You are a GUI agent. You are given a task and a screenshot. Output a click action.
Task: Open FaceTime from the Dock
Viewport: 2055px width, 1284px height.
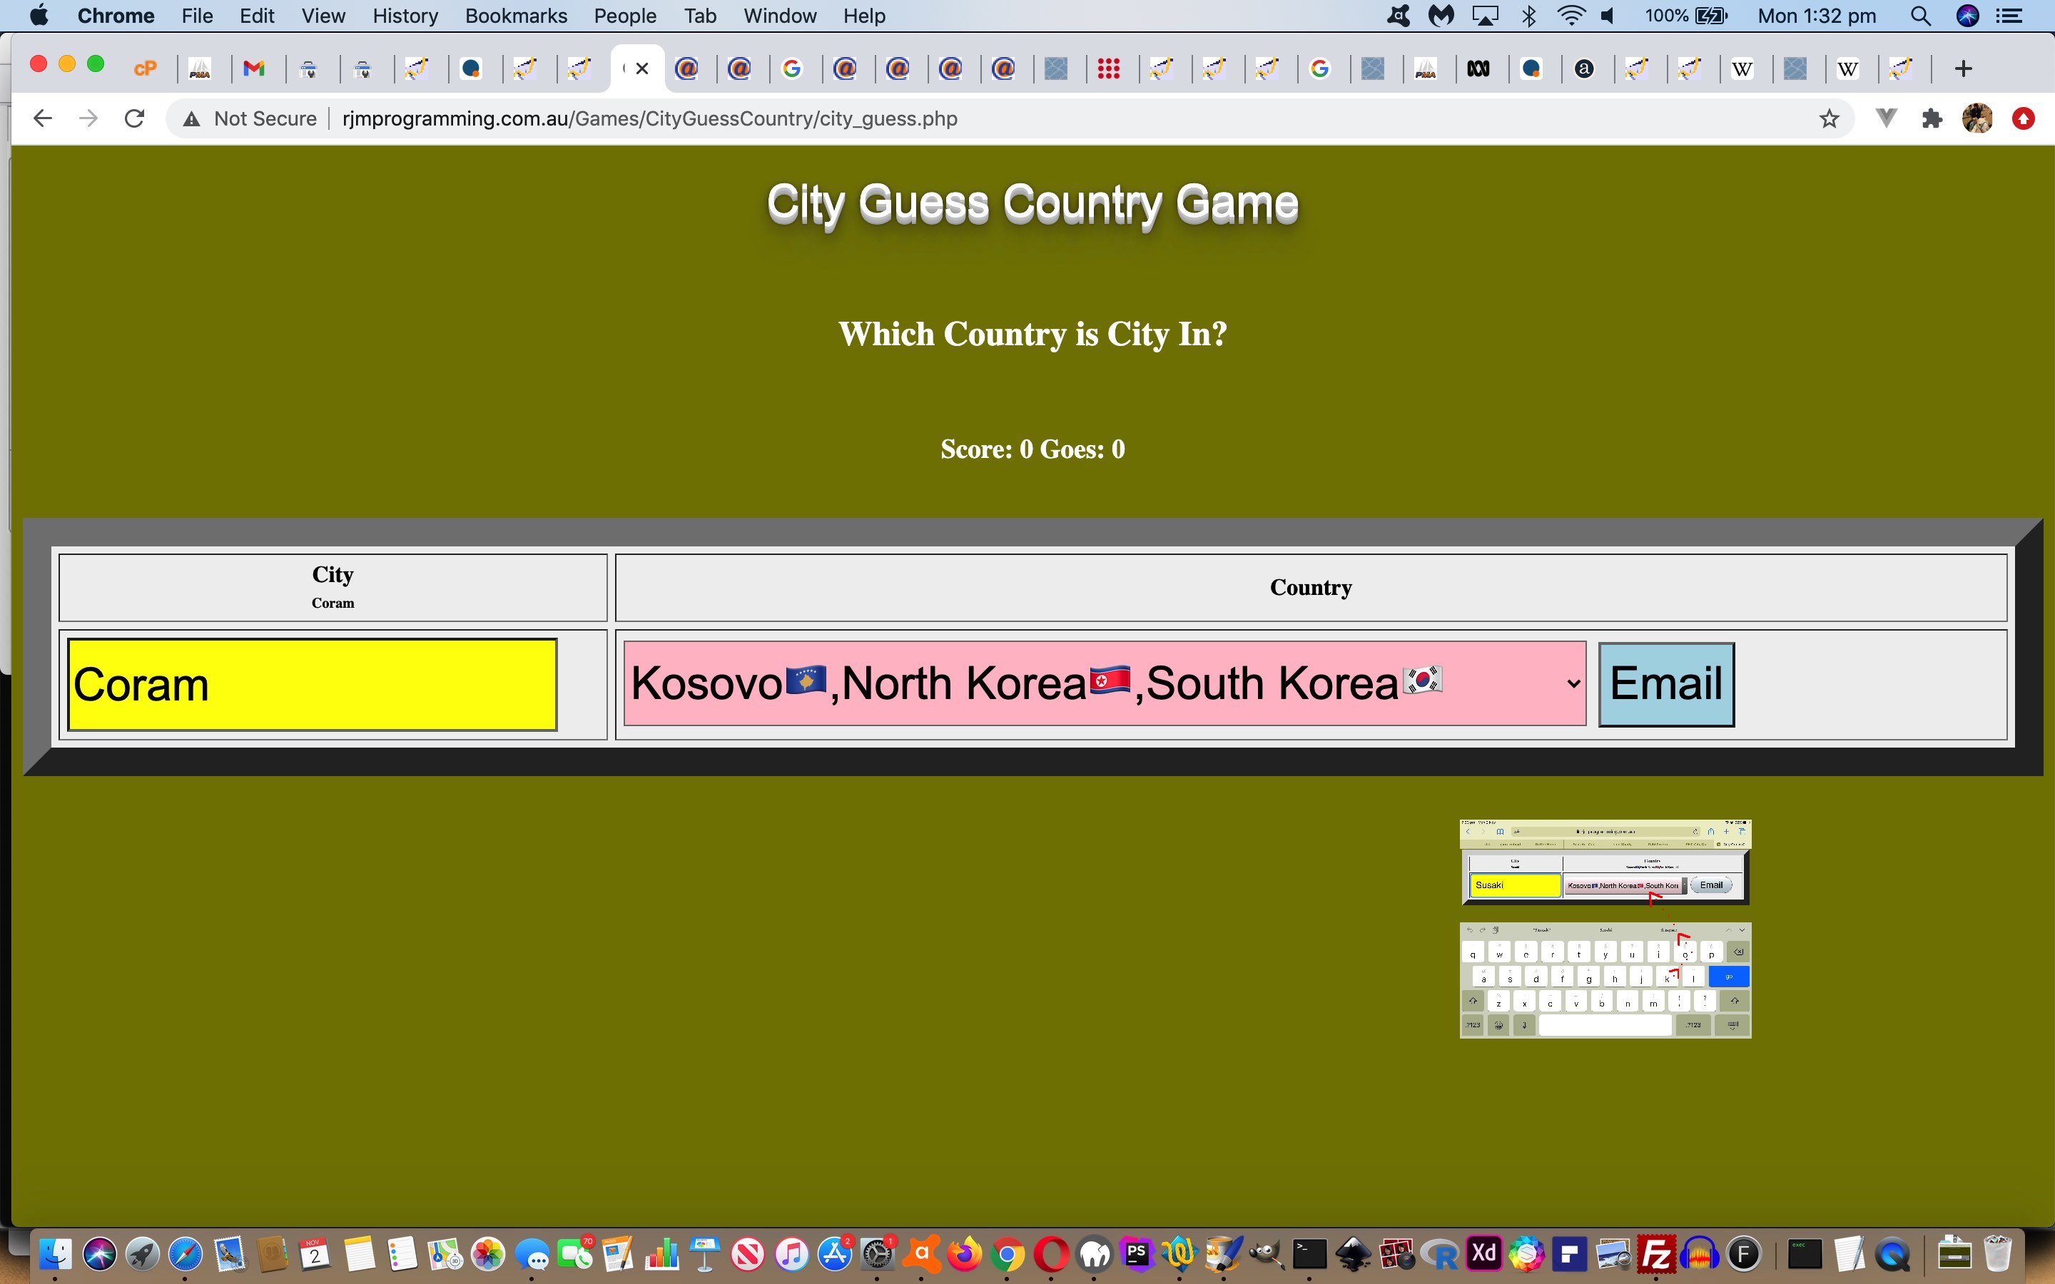point(575,1253)
